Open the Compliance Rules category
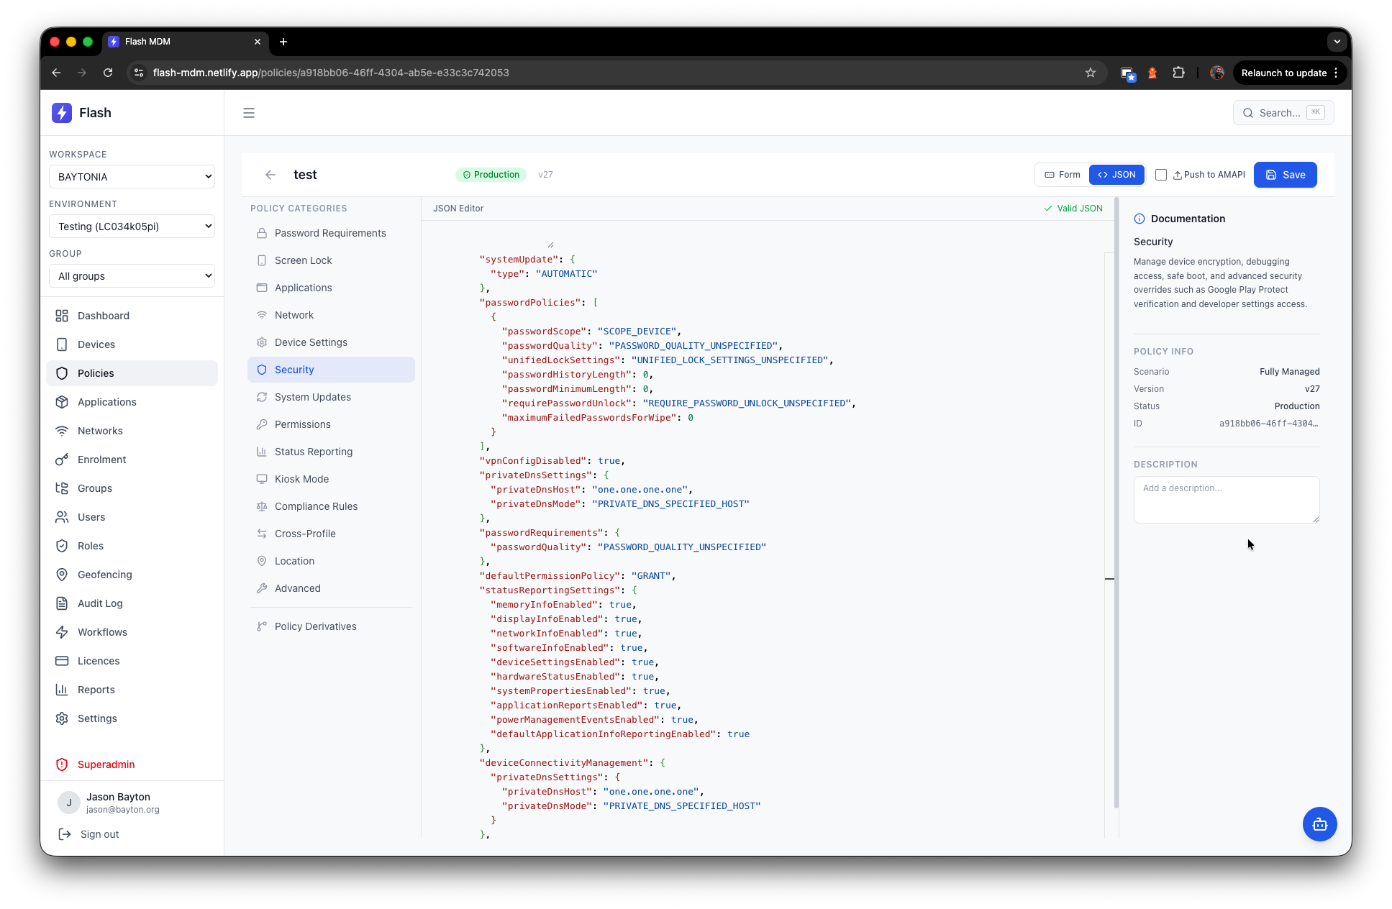Viewport: 1392px width, 909px height. click(316, 506)
